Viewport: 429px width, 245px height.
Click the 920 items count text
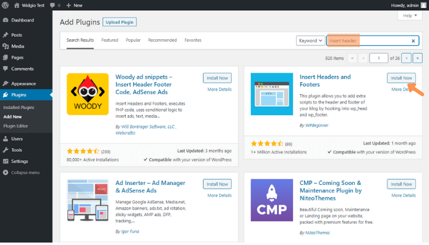pyautogui.click(x=335, y=58)
